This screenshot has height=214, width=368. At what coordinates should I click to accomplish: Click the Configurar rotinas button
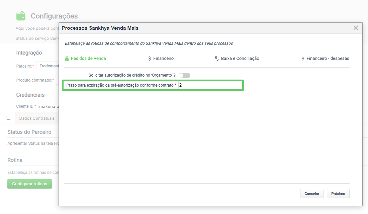[x=29, y=184]
